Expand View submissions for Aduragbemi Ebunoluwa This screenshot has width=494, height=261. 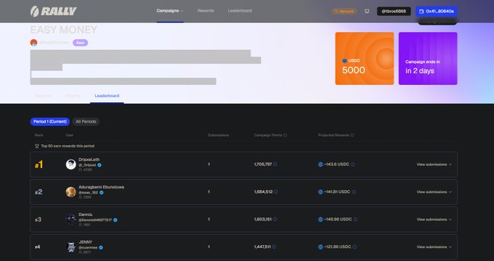pos(434,192)
